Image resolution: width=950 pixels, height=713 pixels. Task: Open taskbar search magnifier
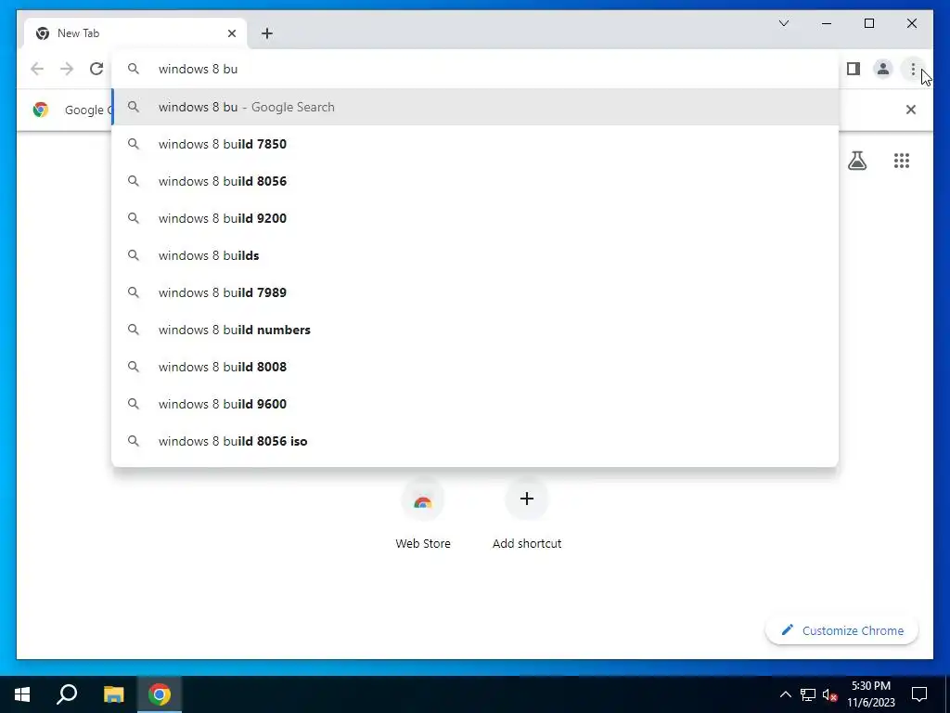(x=67, y=694)
